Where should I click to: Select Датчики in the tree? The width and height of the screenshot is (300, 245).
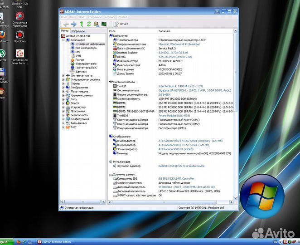coord(81,72)
